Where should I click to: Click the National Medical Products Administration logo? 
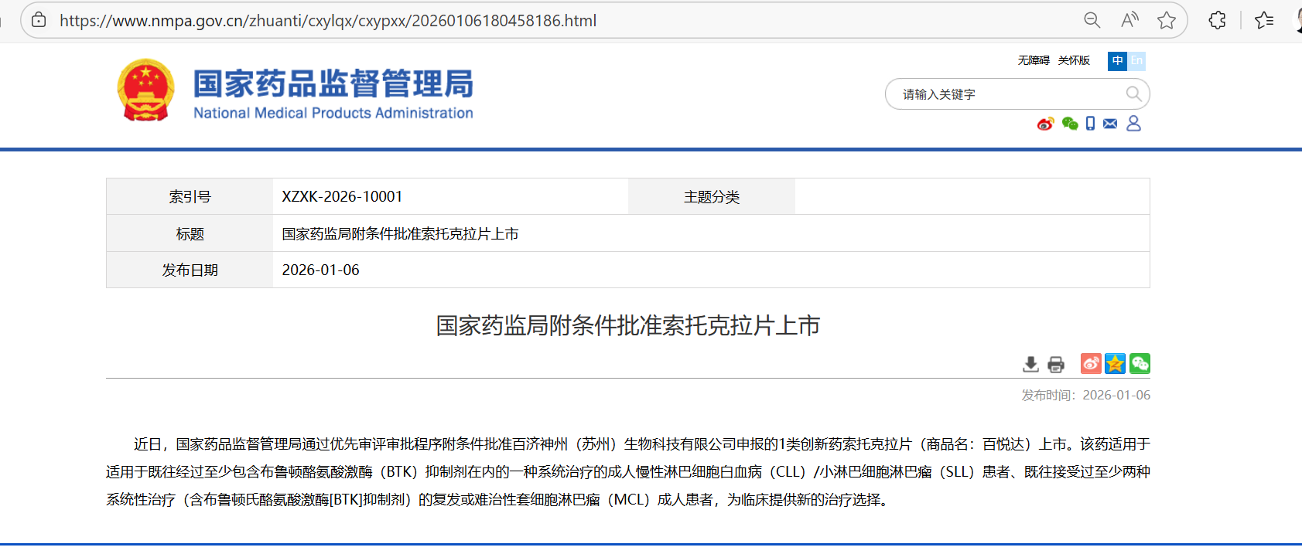(x=295, y=90)
